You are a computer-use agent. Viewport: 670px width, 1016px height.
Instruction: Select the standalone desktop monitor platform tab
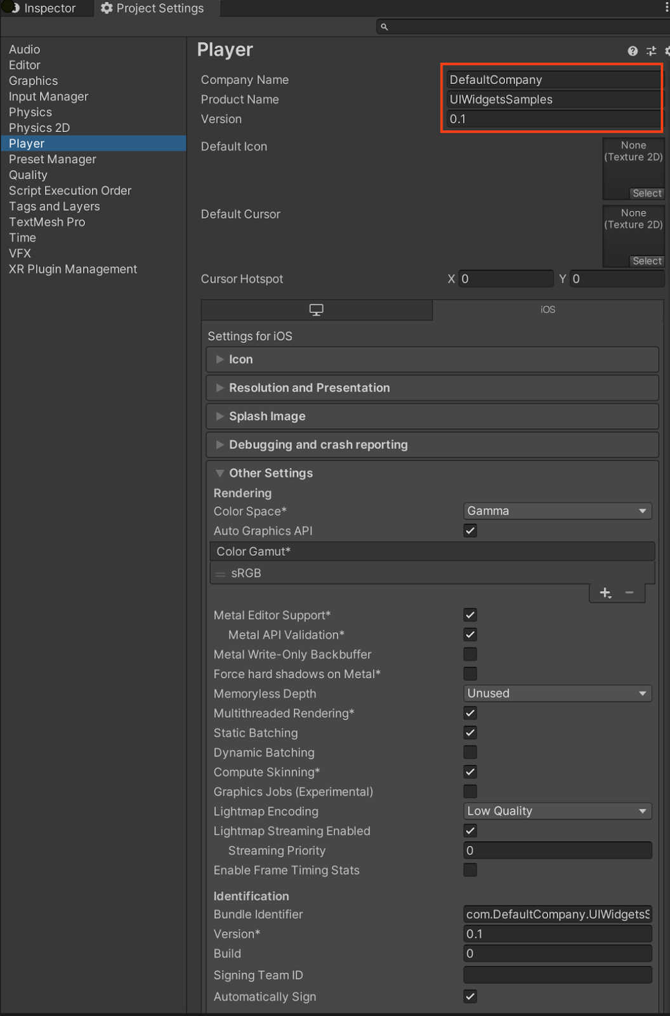pyautogui.click(x=316, y=310)
